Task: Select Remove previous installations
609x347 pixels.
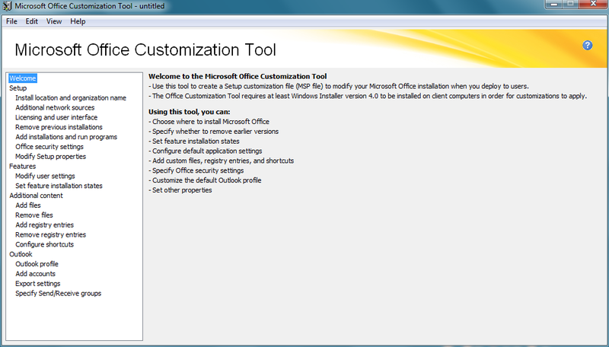Action: [x=59, y=127]
